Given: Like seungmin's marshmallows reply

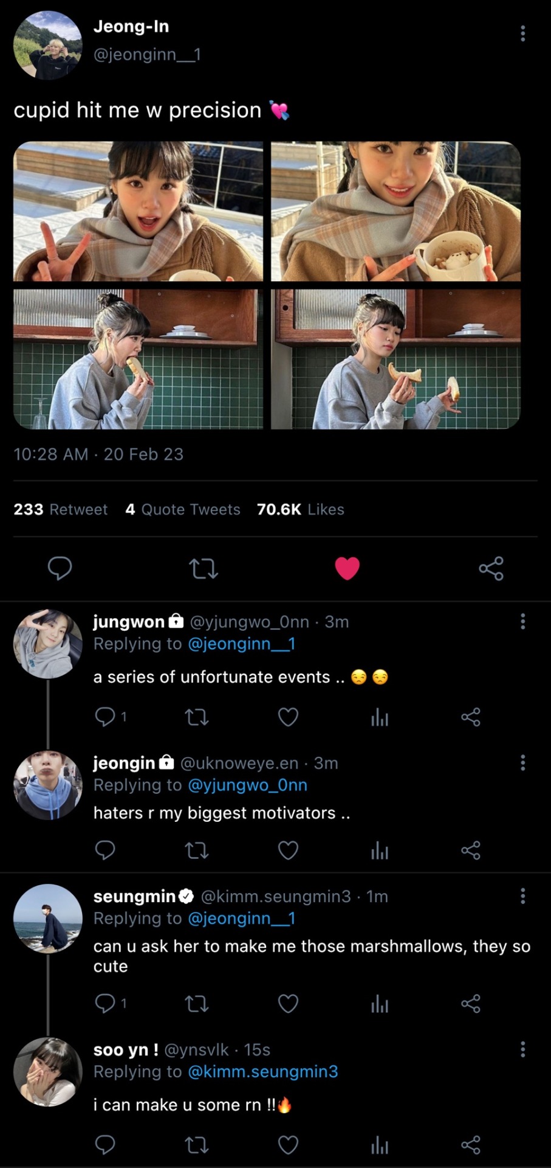Looking at the screenshot, I should click(x=288, y=1003).
